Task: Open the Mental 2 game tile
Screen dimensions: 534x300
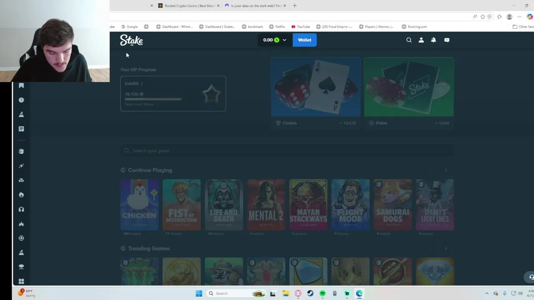Action: (x=266, y=205)
